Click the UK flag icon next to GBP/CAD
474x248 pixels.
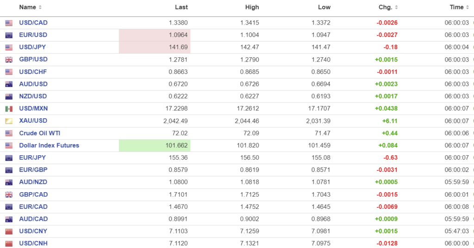point(9,194)
